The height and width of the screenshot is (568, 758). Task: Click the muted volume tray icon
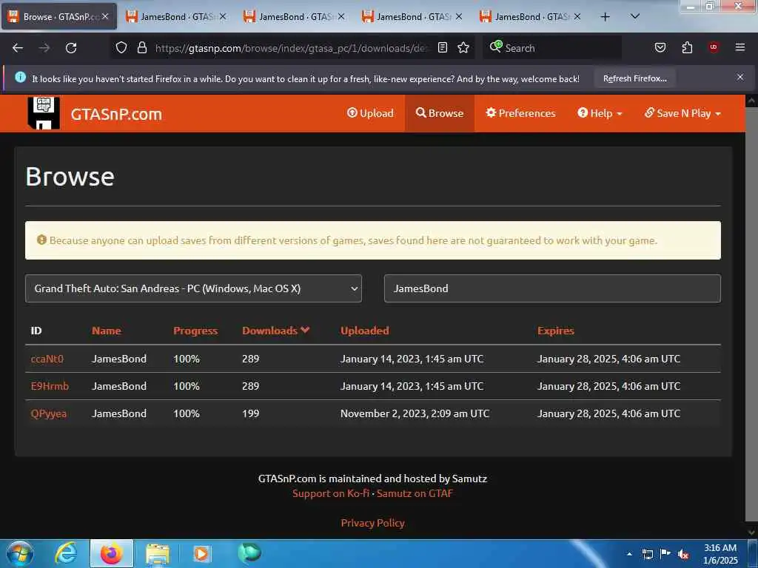pyautogui.click(x=683, y=555)
